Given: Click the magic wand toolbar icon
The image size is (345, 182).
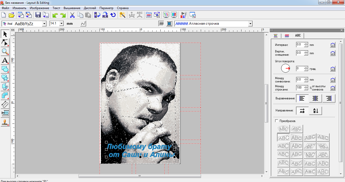Looking at the screenshot, I should (x=122, y=15).
